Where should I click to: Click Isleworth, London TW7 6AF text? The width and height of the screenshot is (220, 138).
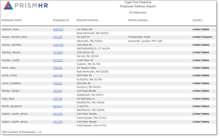pos(145,41)
